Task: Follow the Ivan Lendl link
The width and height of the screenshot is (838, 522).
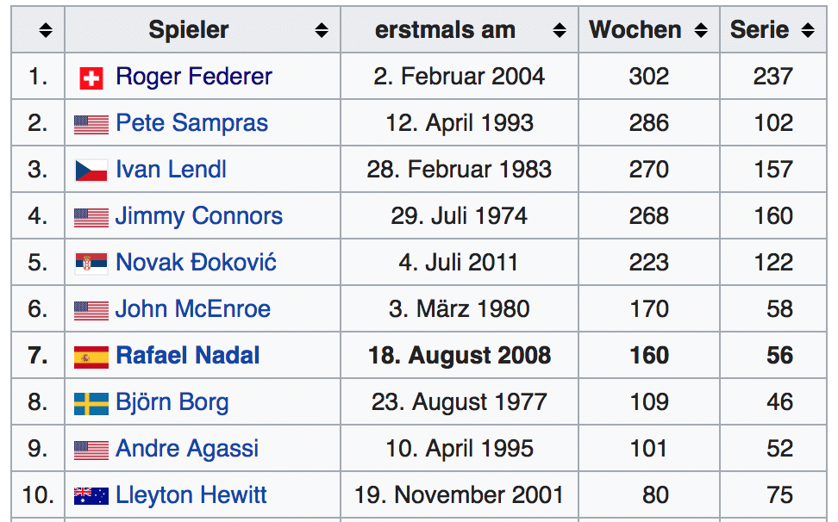Action: click(x=171, y=169)
